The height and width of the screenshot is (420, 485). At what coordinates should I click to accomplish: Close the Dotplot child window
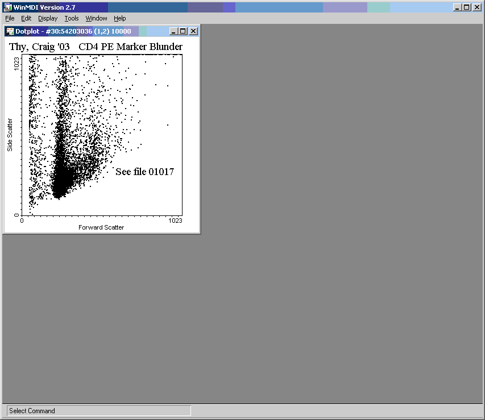(x=193, y=31)
